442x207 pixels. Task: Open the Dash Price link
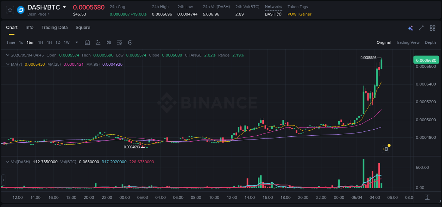tap(39, 14)
